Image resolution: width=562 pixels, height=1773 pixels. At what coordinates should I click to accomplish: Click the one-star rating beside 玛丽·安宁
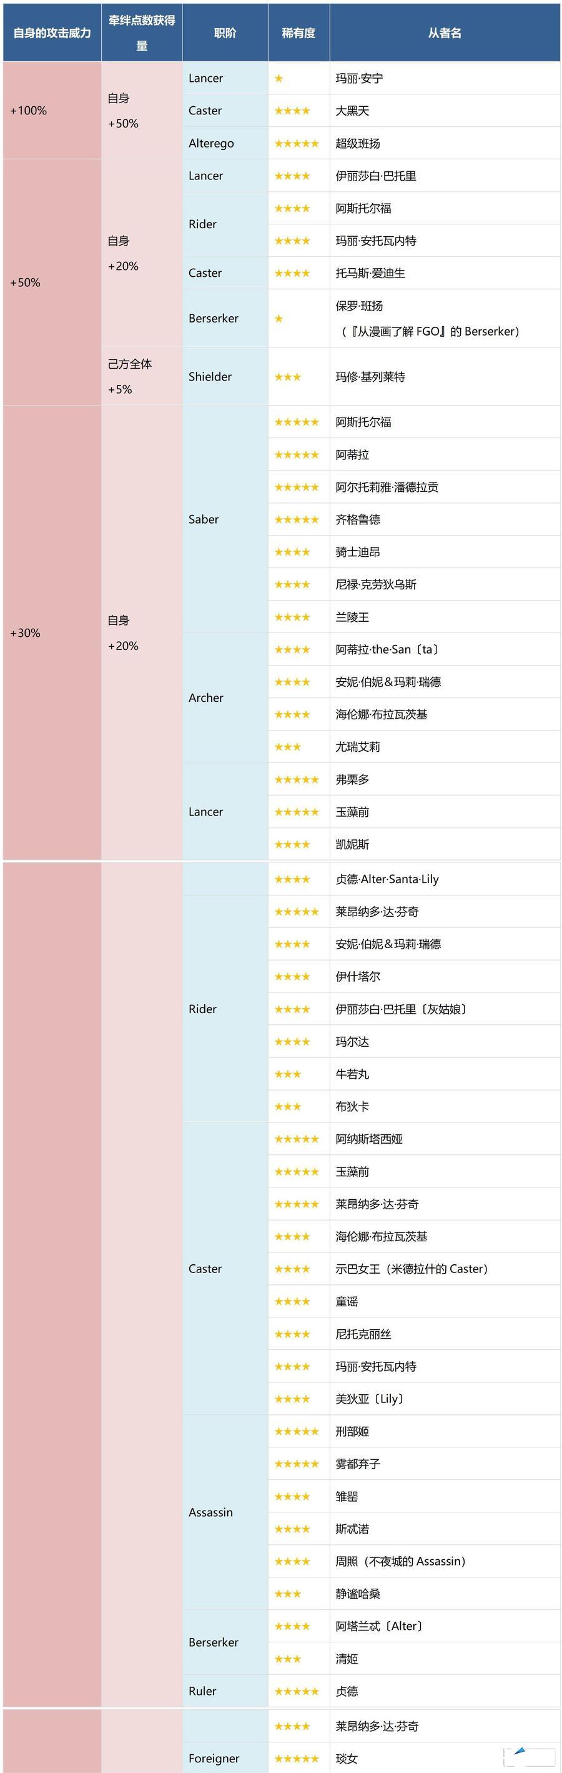[279, 79]
